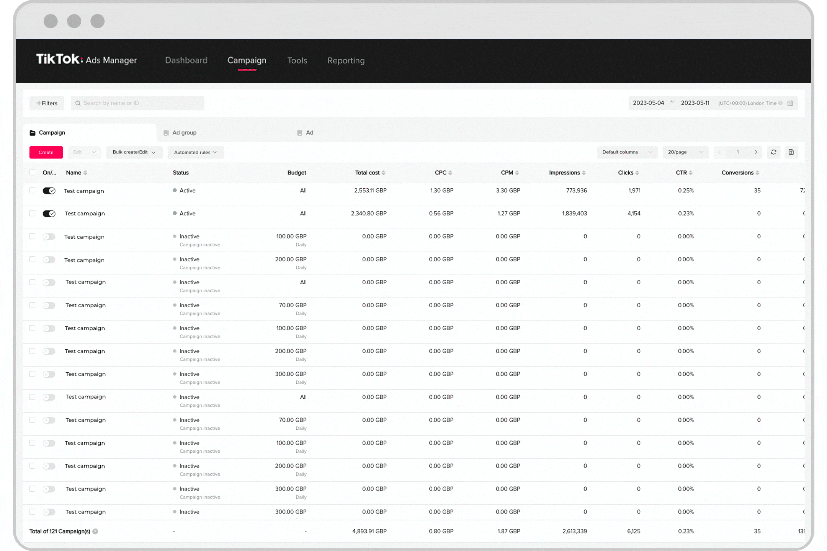Click the Ad tab icon
The width and height of the screenshot is (827, 551).
[299, 132]
